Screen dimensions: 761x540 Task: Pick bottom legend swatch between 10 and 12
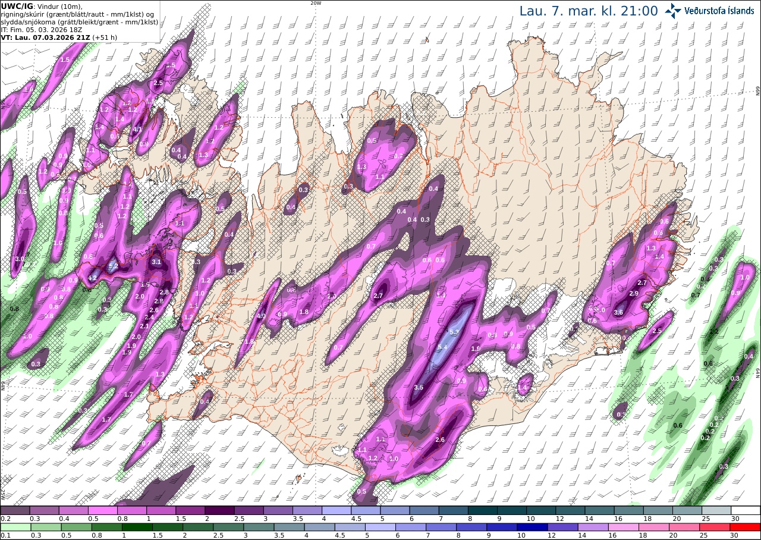533,527
